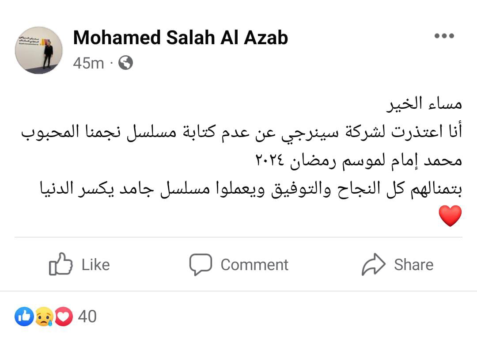The width and height of the screenshot is (477, 351).
Task: Click the red heart emoji in post
Action: click(450, 216)
